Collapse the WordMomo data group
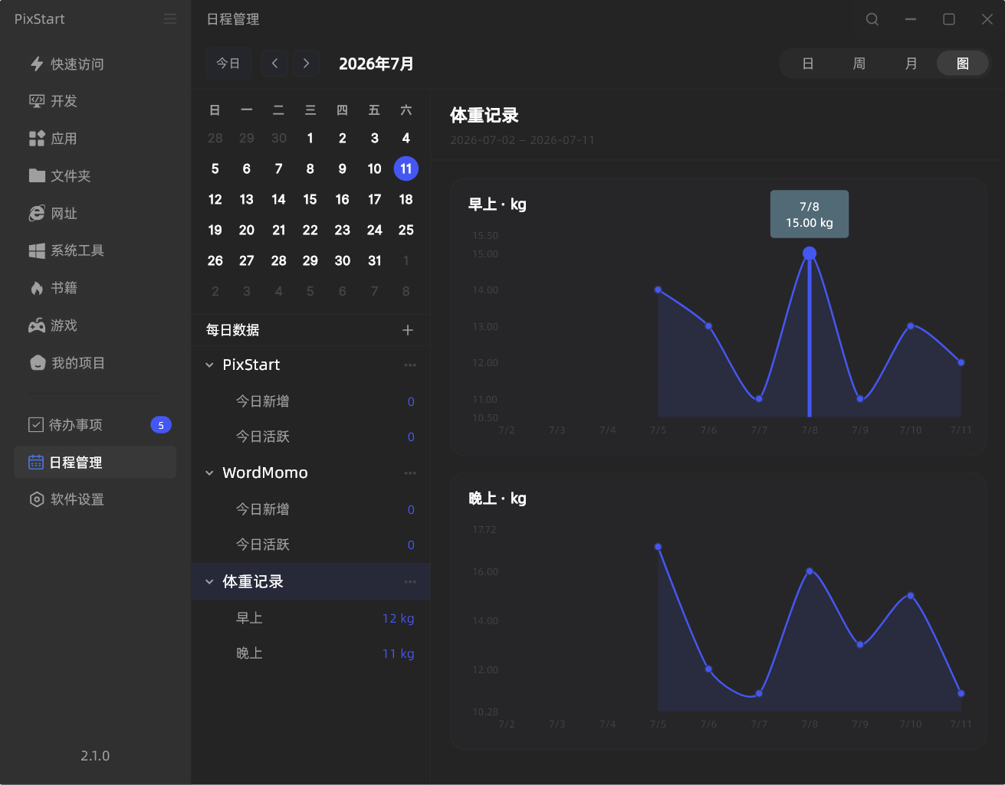The height and width of the screenshot is (785, 1005). (x=209, y=473)
